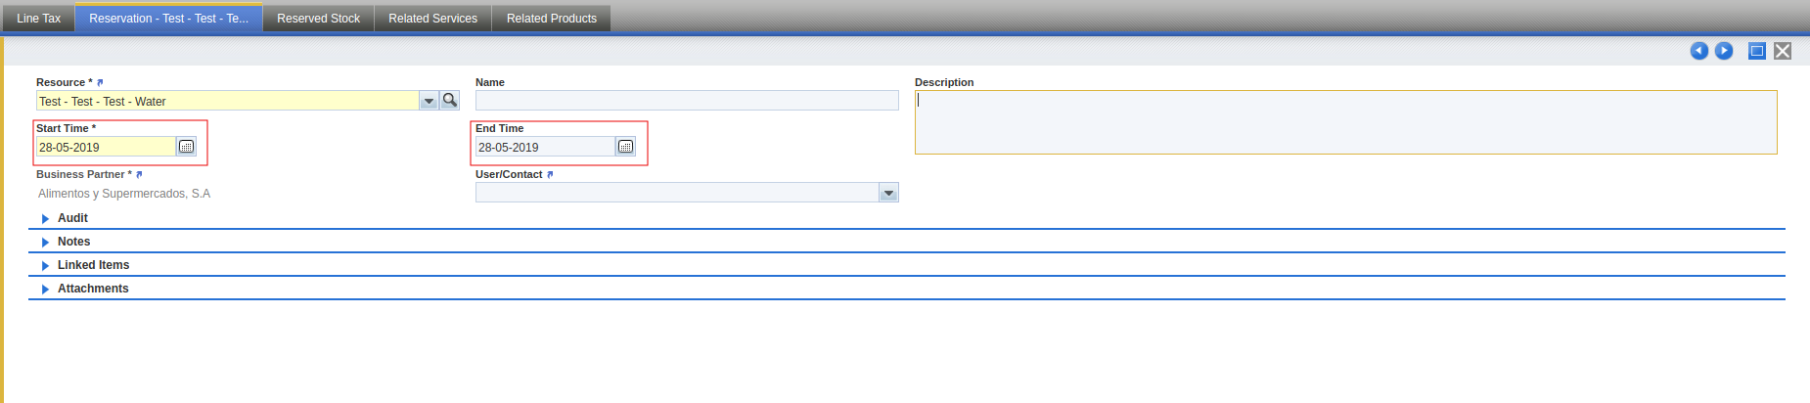Go to the next record arrow
Image resolution: width=1810 pixels, height=403 pixels.
(1724, 51)
